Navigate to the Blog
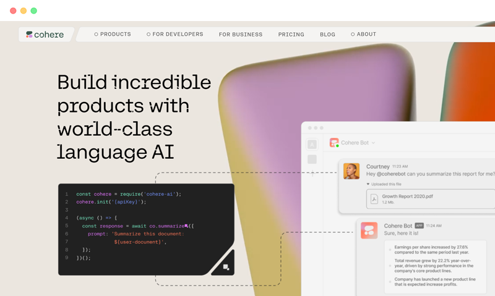Screen dimensions: 495x296 pyautogui.click(x=327, y=35)
